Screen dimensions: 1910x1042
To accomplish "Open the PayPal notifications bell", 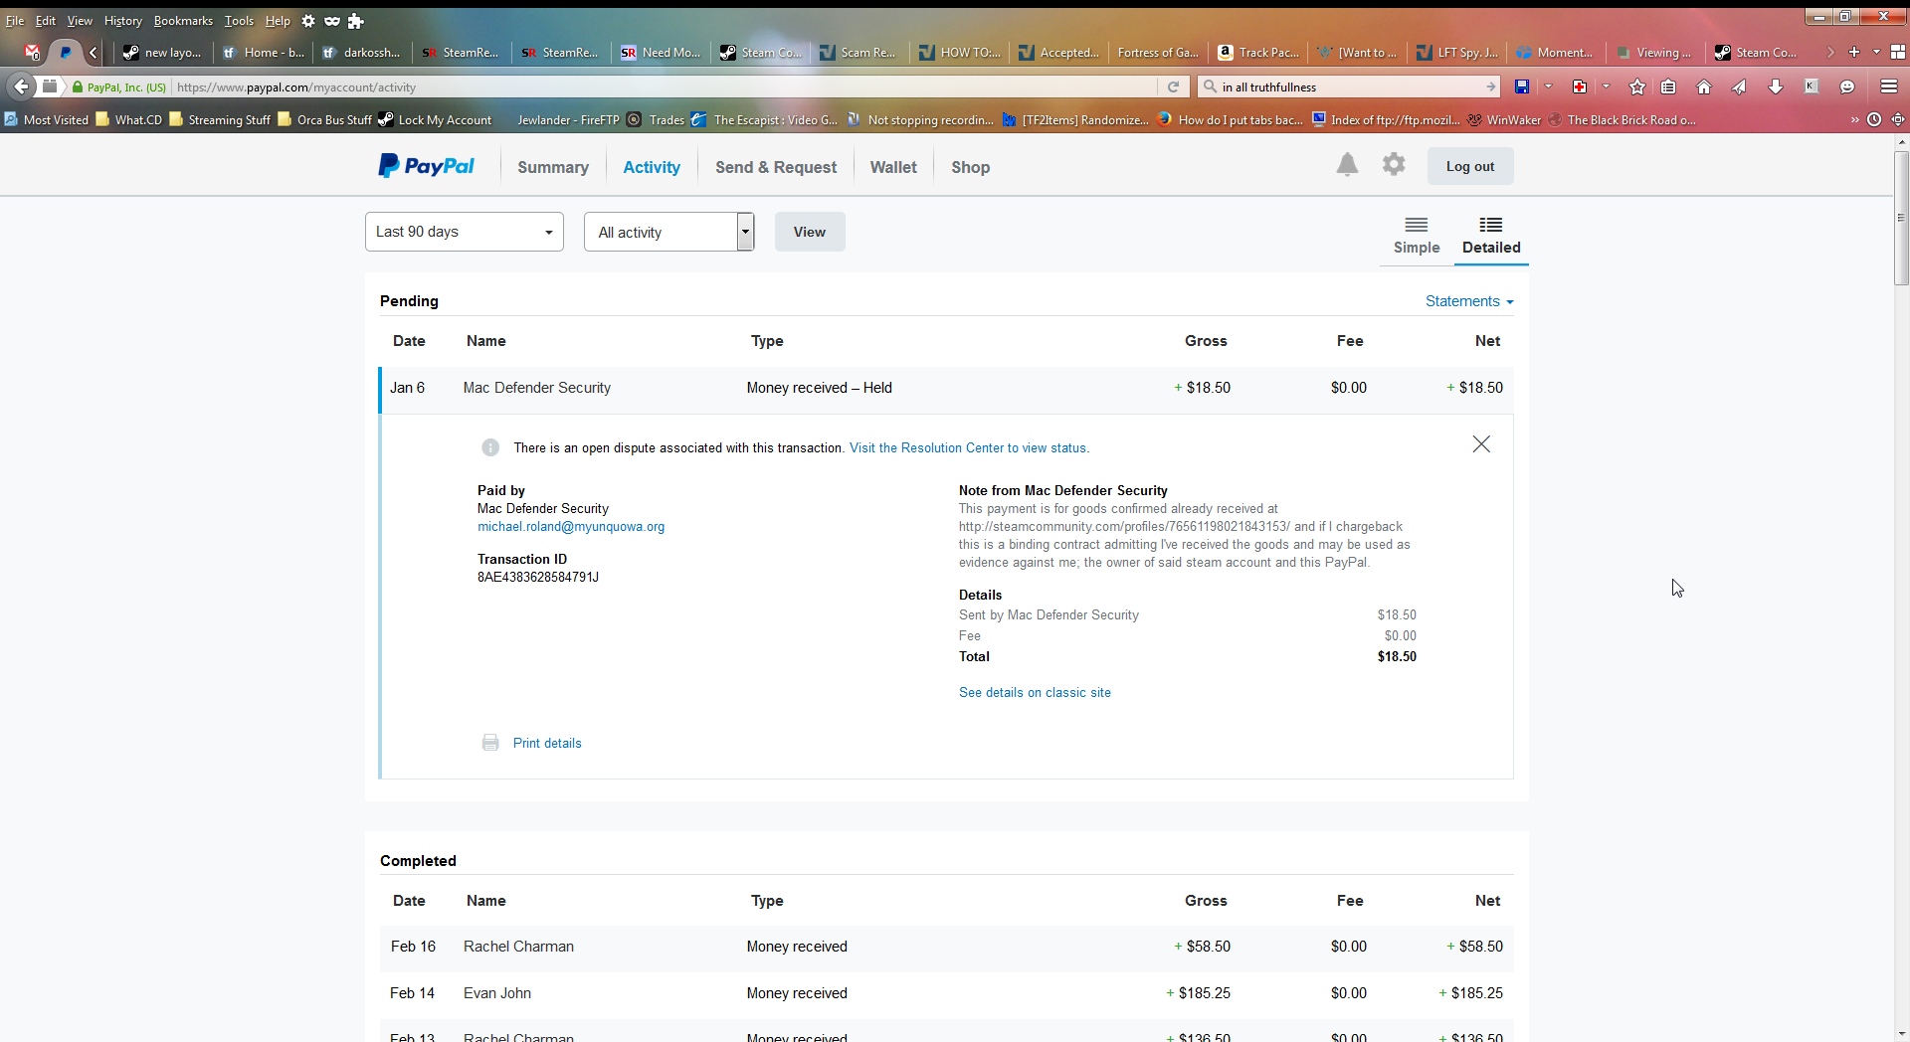I will (1347, 165).
